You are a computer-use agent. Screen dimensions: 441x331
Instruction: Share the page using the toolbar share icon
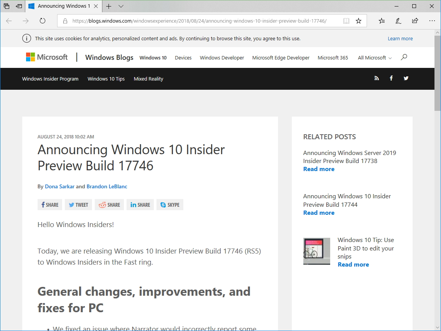pyautogui.click(x=415, y=21)
